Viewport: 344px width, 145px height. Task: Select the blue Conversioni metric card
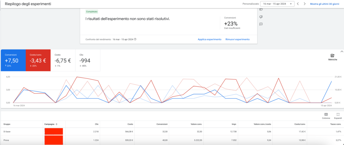pyautogui.click(x=13, y=60)
